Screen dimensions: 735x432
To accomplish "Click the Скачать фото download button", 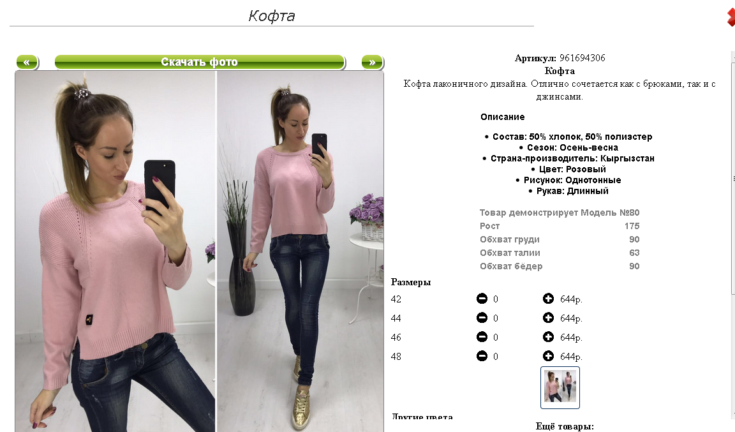I will (x=200, y=62).
